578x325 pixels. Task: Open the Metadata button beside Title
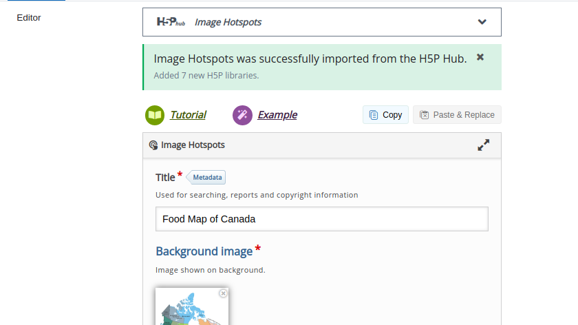coord(207,178)
